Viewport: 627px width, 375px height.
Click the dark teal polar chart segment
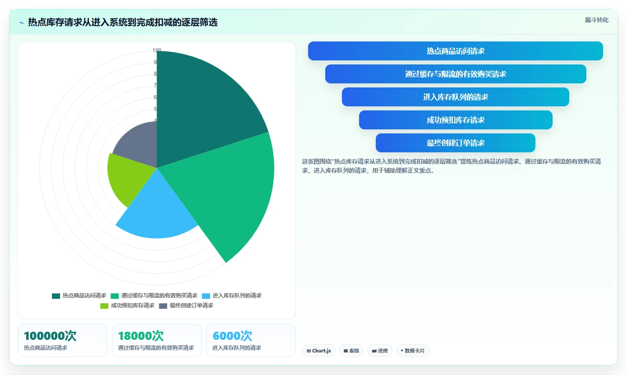[x=203, y=104]
